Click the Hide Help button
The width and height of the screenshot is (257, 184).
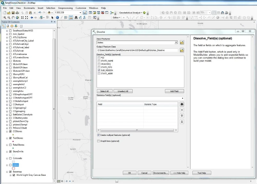click(179, 173)
